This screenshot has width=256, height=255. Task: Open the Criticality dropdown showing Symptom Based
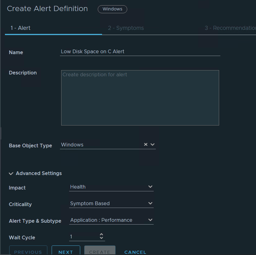(x=111, y=204)
